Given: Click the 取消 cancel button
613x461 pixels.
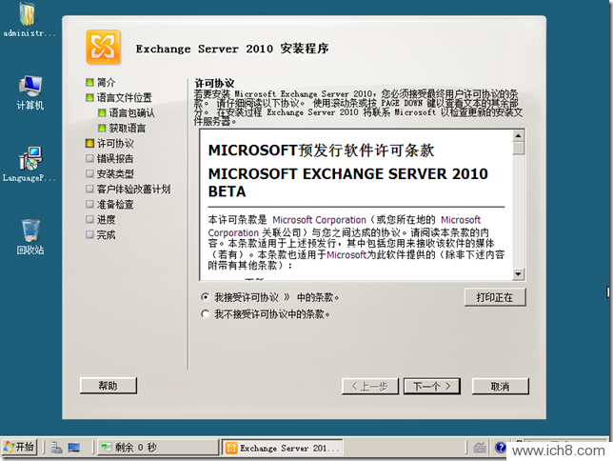Looking at the screenshot, I should (x=500, y=387).
